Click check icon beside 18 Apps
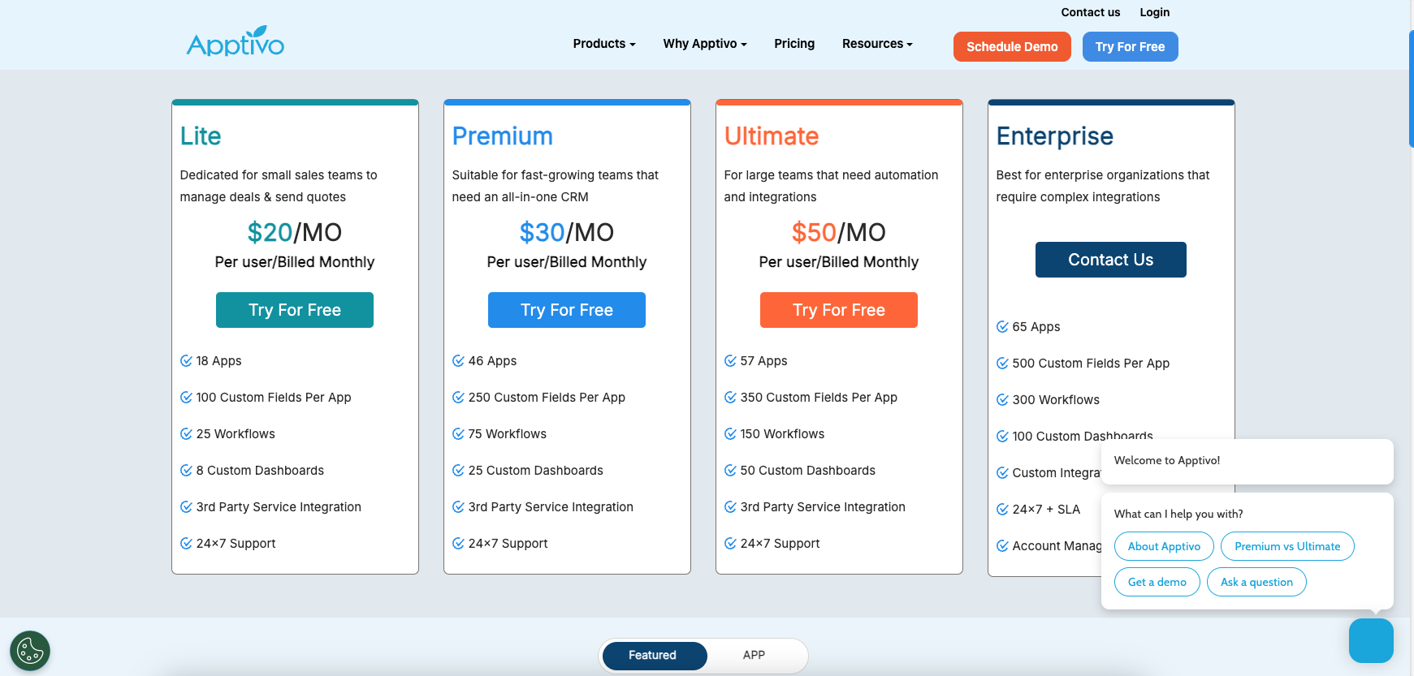This screenshot has width=1414, height=676. point(186,361)
